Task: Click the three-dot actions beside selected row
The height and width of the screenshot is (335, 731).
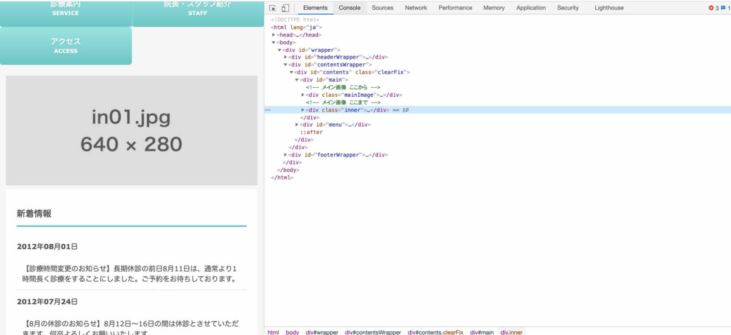Action: [x=268, y=110]
